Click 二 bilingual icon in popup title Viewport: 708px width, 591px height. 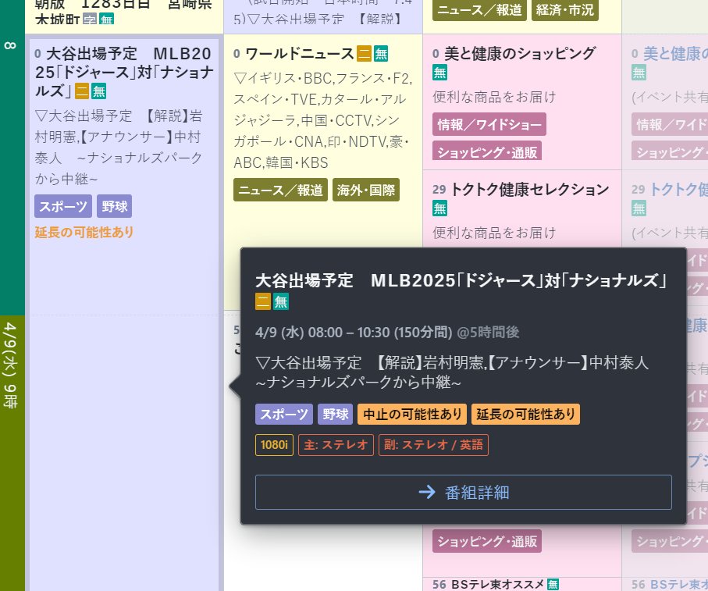pos(263,301)
